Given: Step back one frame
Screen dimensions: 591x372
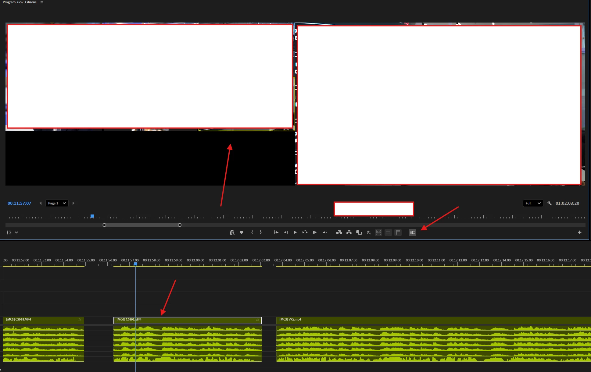Looking at the screenshot, I should 286,232.
